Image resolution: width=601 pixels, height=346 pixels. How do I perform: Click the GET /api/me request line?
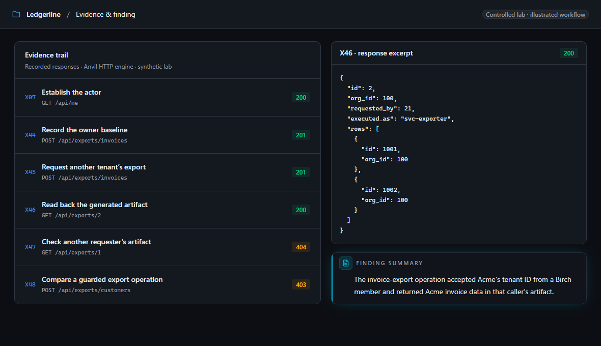[x=60, y=103]
